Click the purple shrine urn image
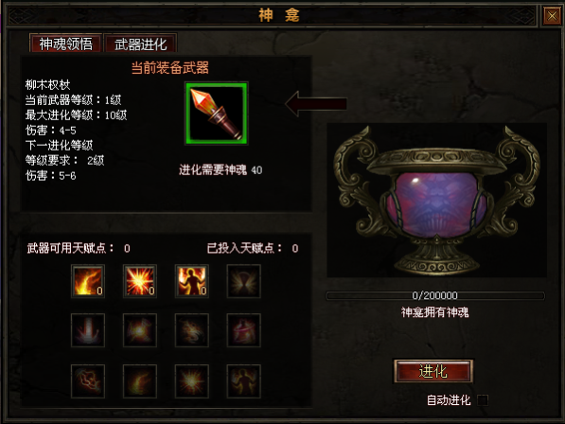The width and height of the screenshot is (565, 424). point(436,201)
